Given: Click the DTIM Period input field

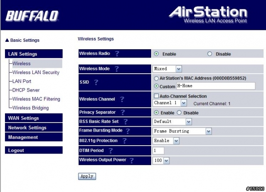Looking at the screenshot, I should point(158,151).
